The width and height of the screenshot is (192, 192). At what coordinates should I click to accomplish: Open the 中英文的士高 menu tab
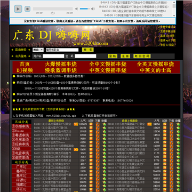(x=155, y=70)
